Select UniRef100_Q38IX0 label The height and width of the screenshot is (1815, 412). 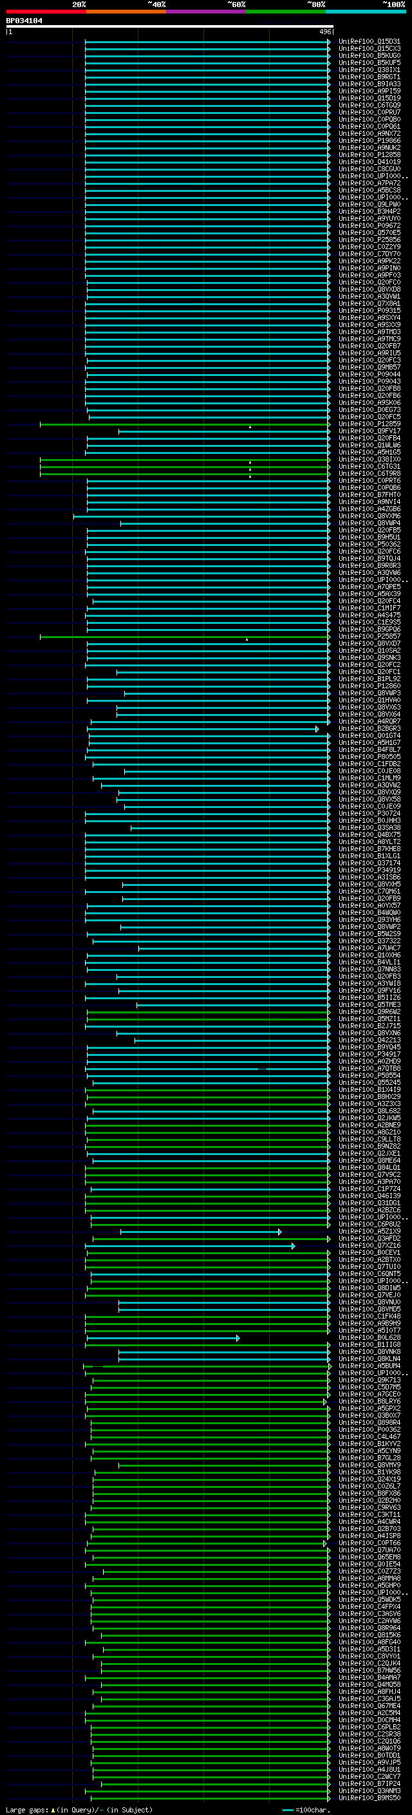point(369,460)
